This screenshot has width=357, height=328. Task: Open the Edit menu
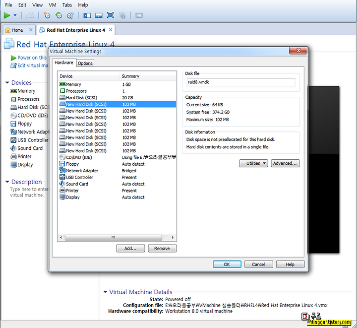point(22,5)
